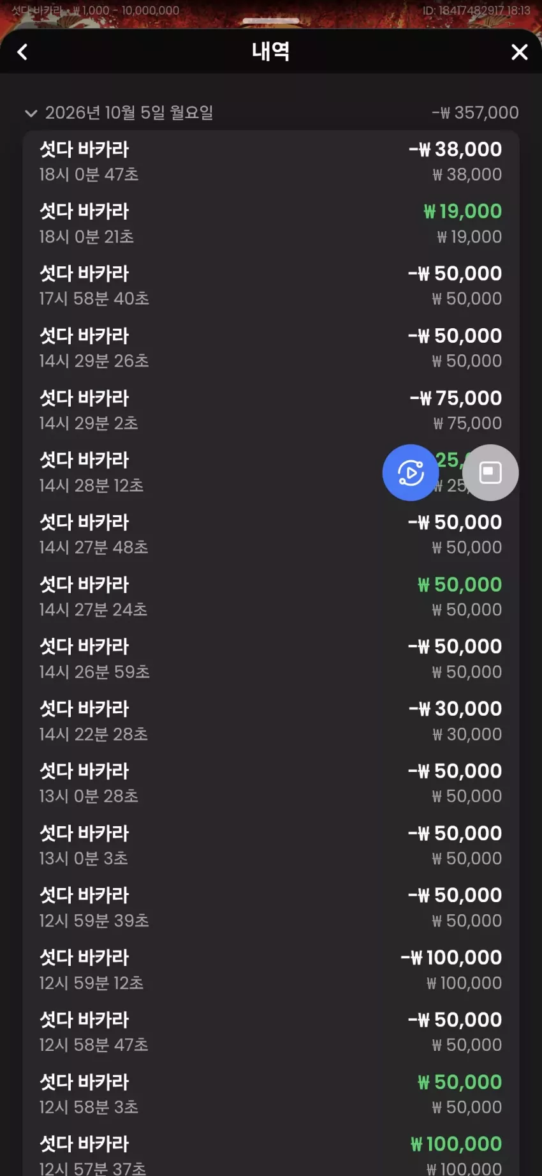Go back using the left arrow icon

point(22,52)
